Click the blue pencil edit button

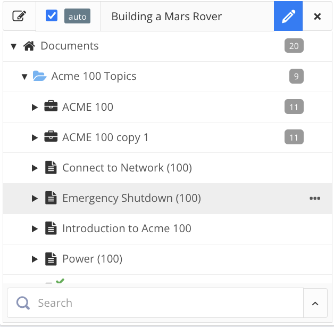(x=288, y=16)
